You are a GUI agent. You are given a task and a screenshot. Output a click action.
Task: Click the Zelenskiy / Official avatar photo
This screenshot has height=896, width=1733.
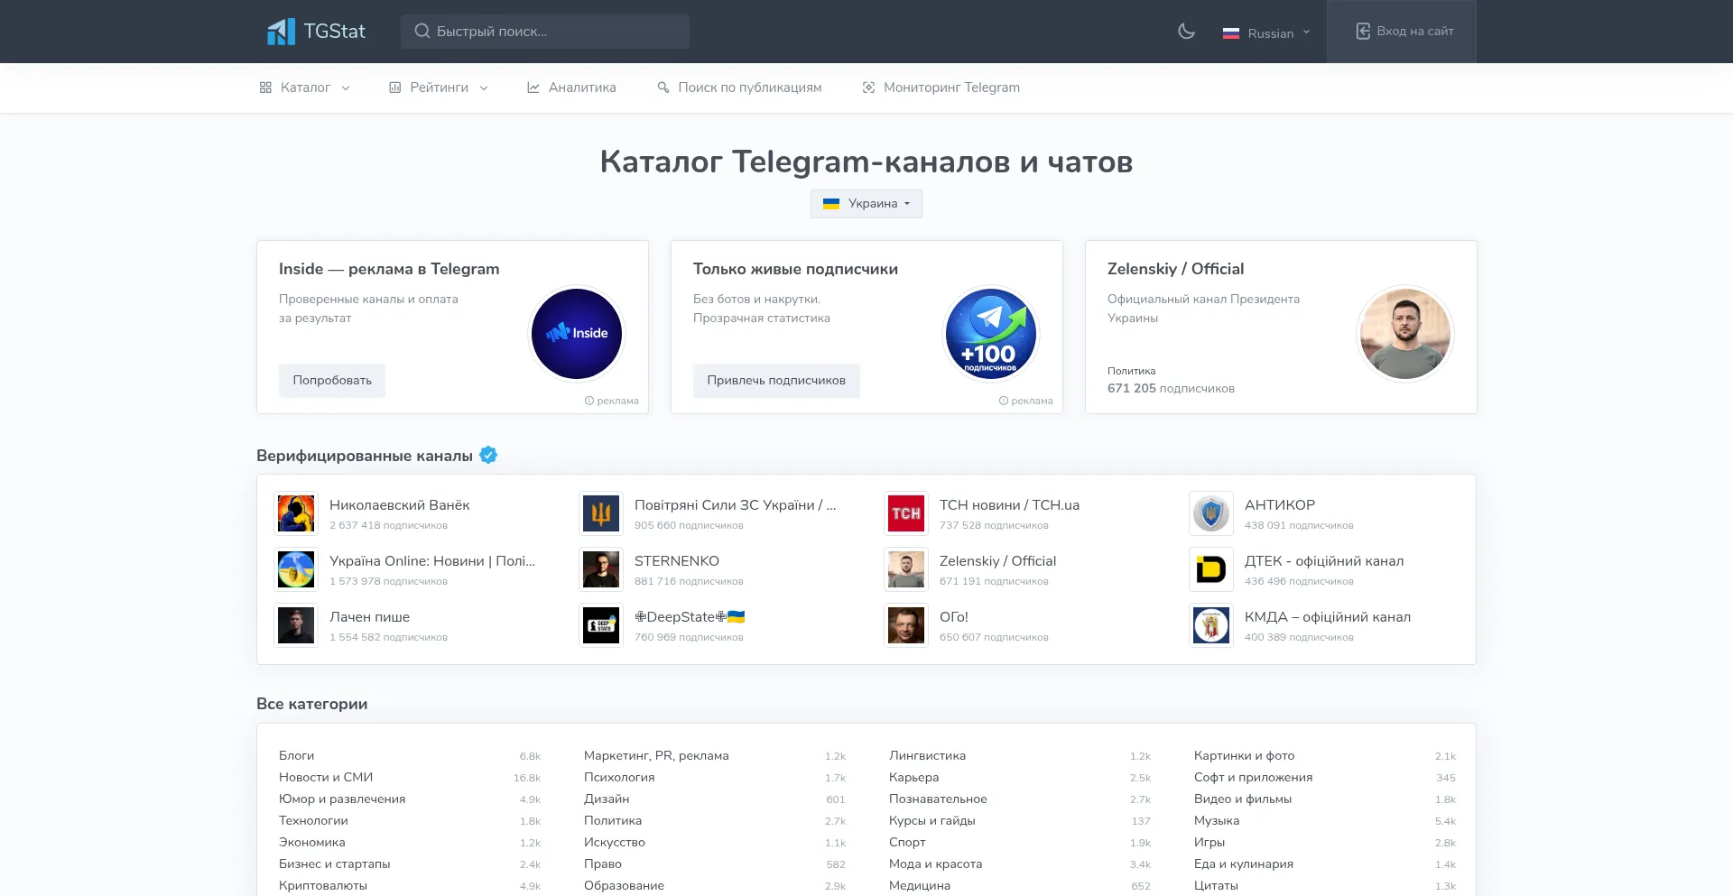1405,334
